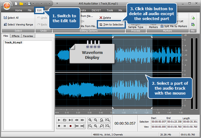Switch to the Tools ribbon tab

coord(110,10)
